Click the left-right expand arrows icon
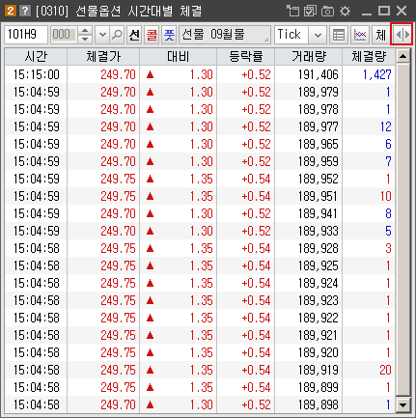This screenshot has height=418, width=416. pyautogui.click(x=402, y=34)
